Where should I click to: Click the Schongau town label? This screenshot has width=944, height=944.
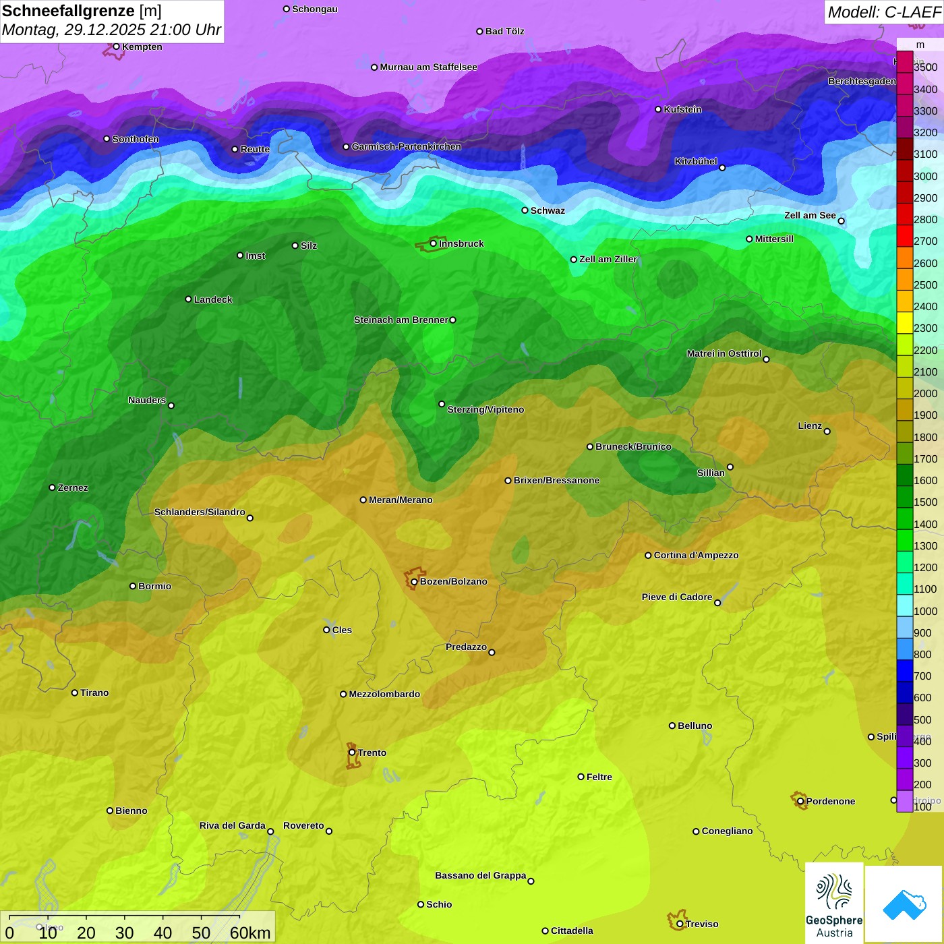(315, 9)
